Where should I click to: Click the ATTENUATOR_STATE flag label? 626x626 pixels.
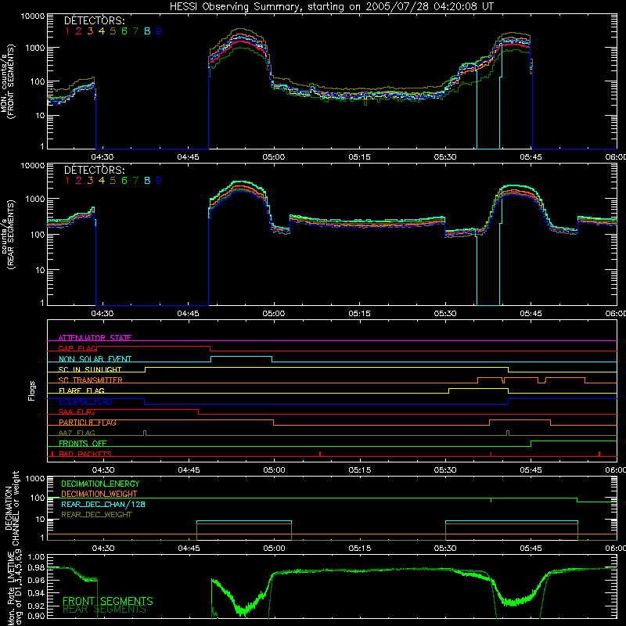coord(95,338)
